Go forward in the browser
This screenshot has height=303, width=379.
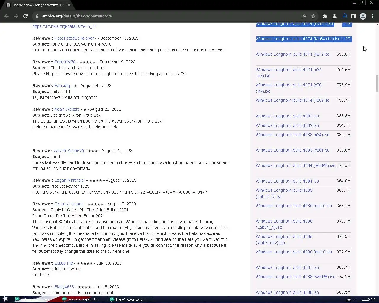tap(16, 16)
